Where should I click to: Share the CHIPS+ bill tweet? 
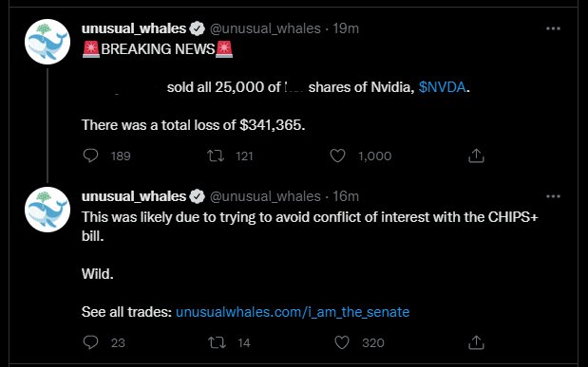(x=476, y=342)
